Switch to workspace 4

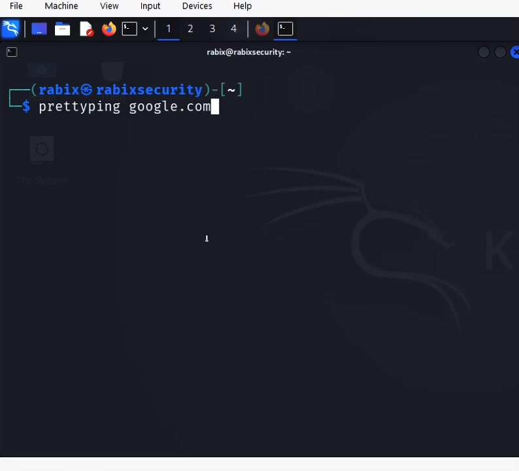click(234, 29)
